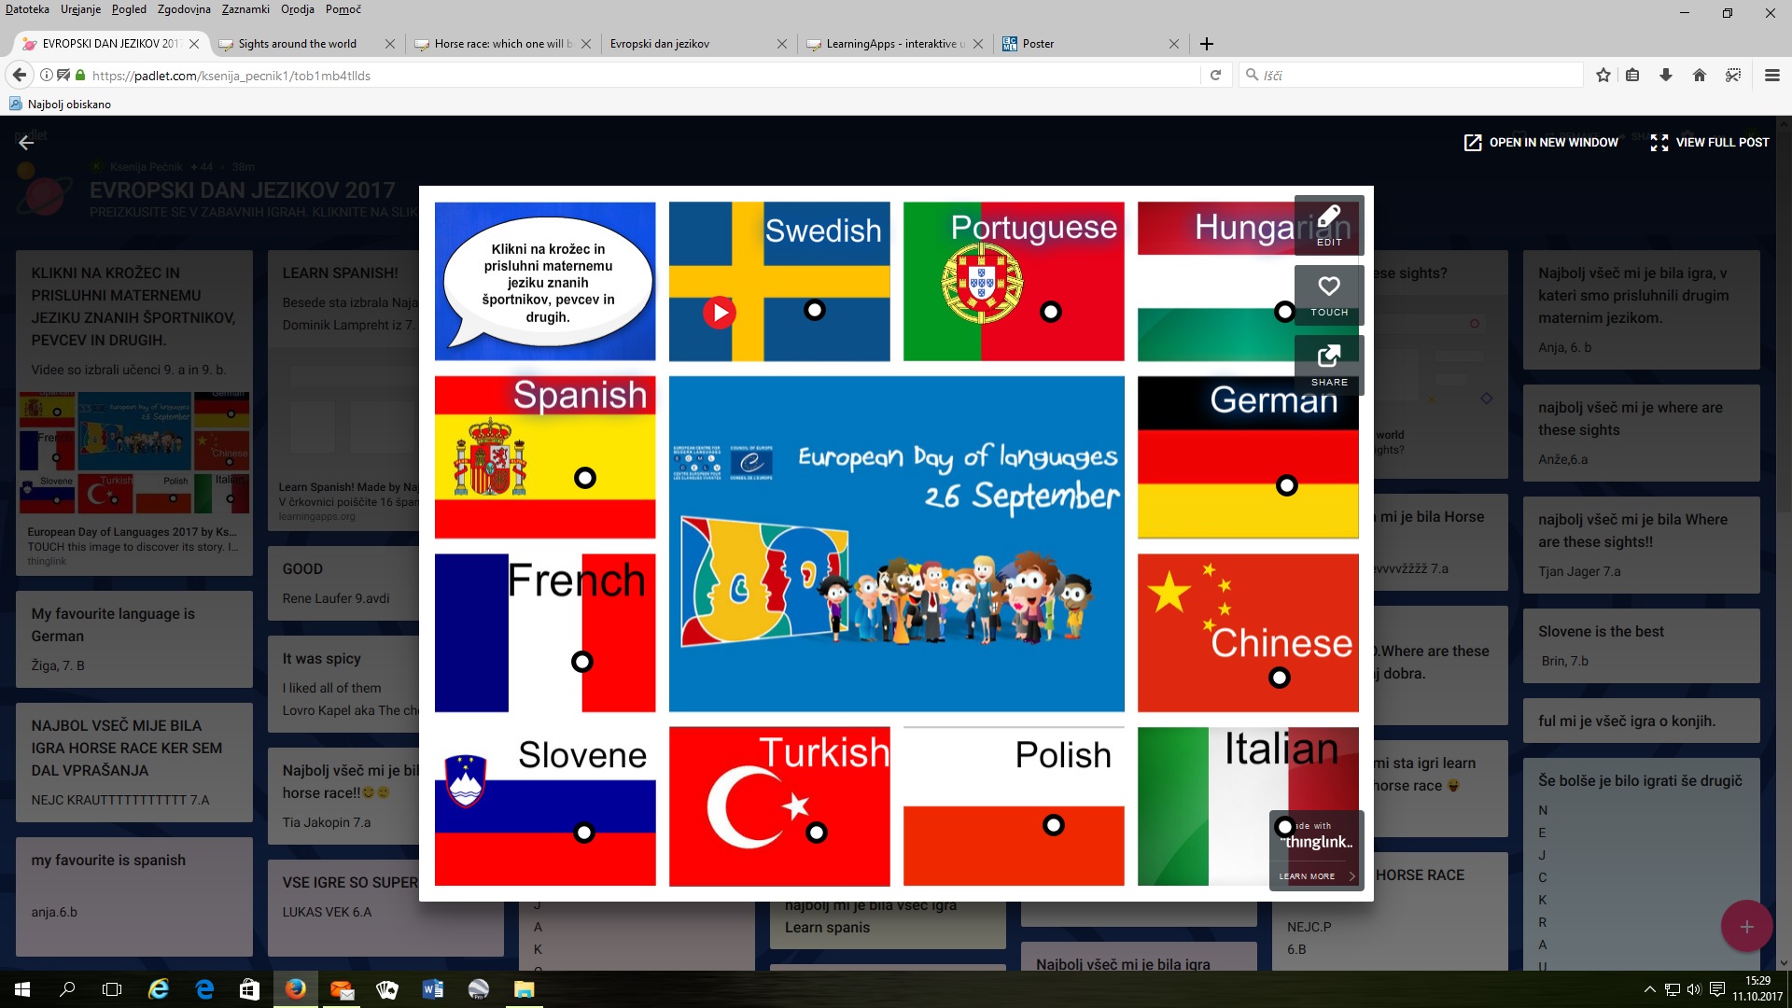This screenshot has height=1008, width=1792.
Task: Open the Zgodovina menu
Action: 184,9
